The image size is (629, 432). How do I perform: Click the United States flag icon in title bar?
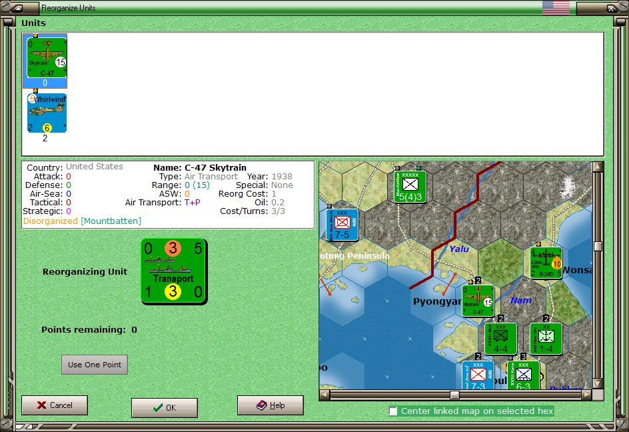(x=556, y=7)
